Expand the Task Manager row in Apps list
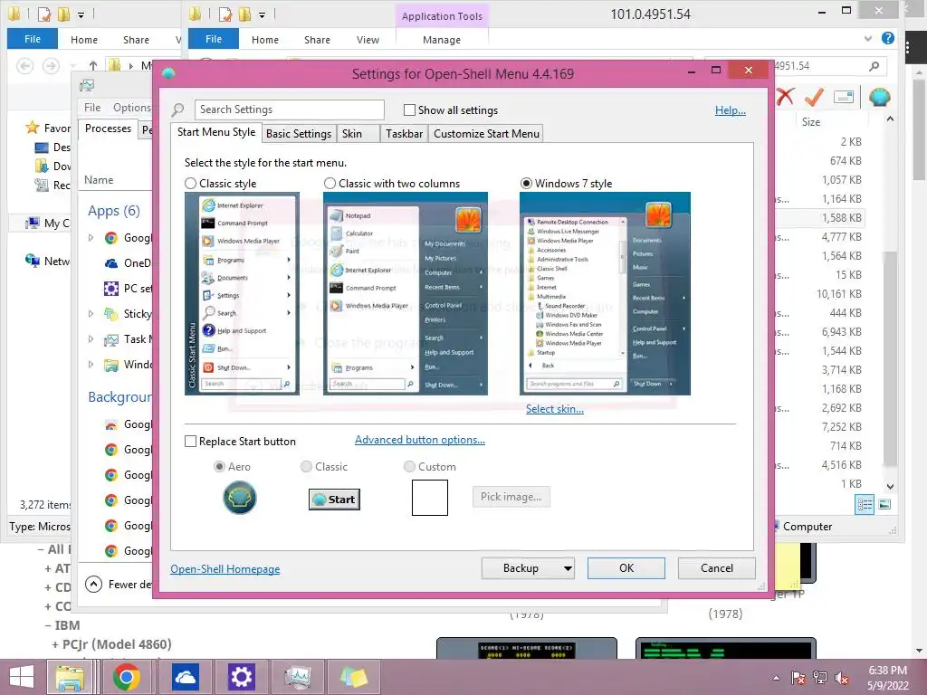 [91, 339]
